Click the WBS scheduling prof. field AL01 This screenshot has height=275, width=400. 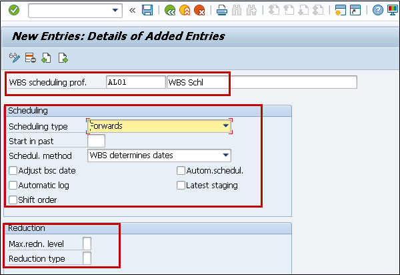pos(136,82)
